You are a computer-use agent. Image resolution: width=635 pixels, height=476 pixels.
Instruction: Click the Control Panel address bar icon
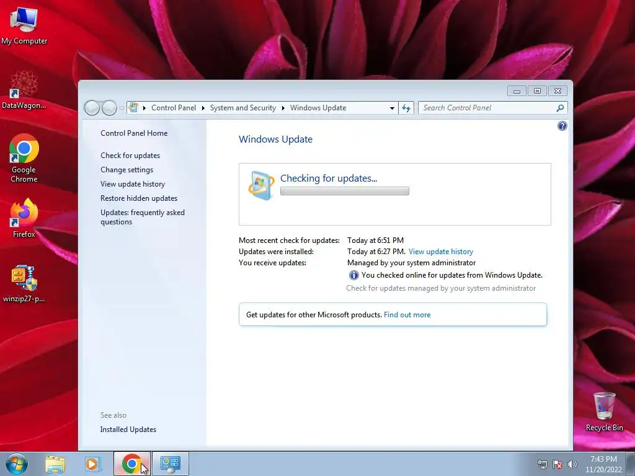pos(133,108)
